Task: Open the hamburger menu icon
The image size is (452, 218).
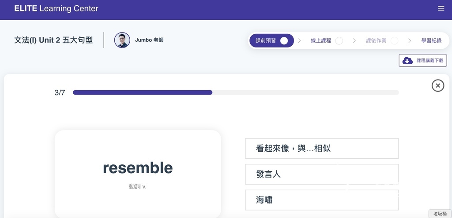Action: pyautogui.click(x=441, y=9)
